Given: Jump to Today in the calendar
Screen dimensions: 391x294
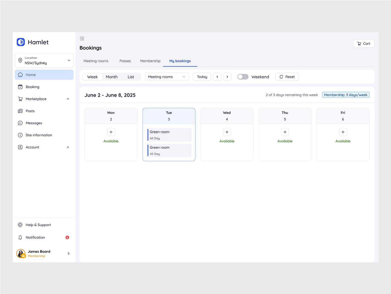Looking at the screenshot, I should 202,77.
